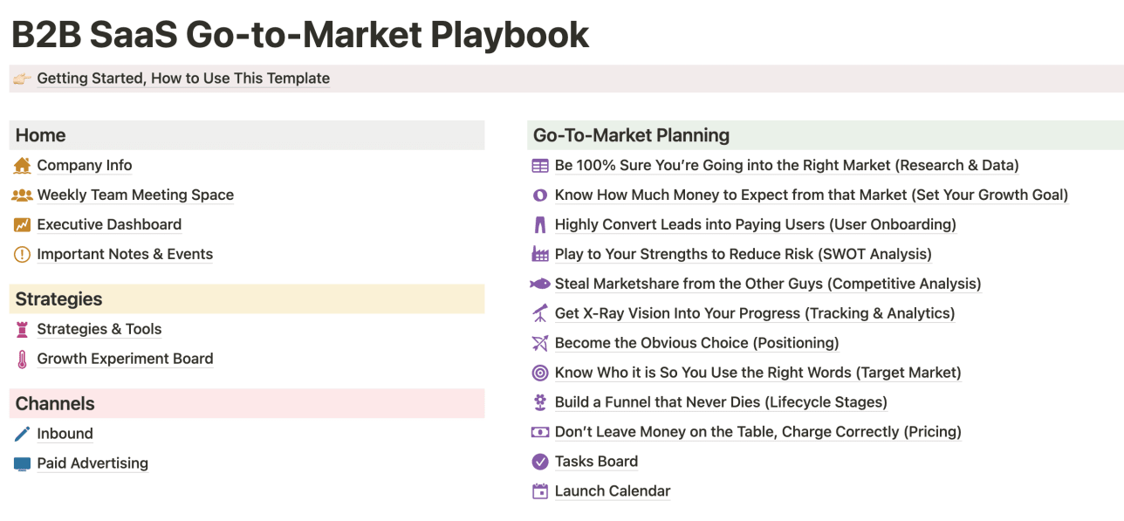Click the calendar icon beside Launch Calendar
Viewport: 1124px width, 521px height.
tap(539, 491)
